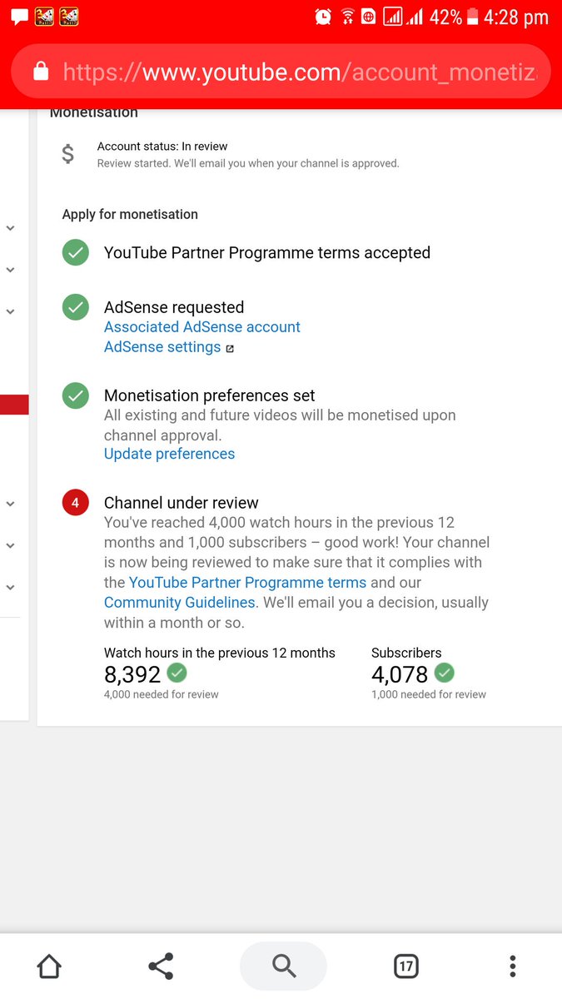The image size is (562, 999).
Task: Tap the dollar sign account status icon
Action: 68,154
